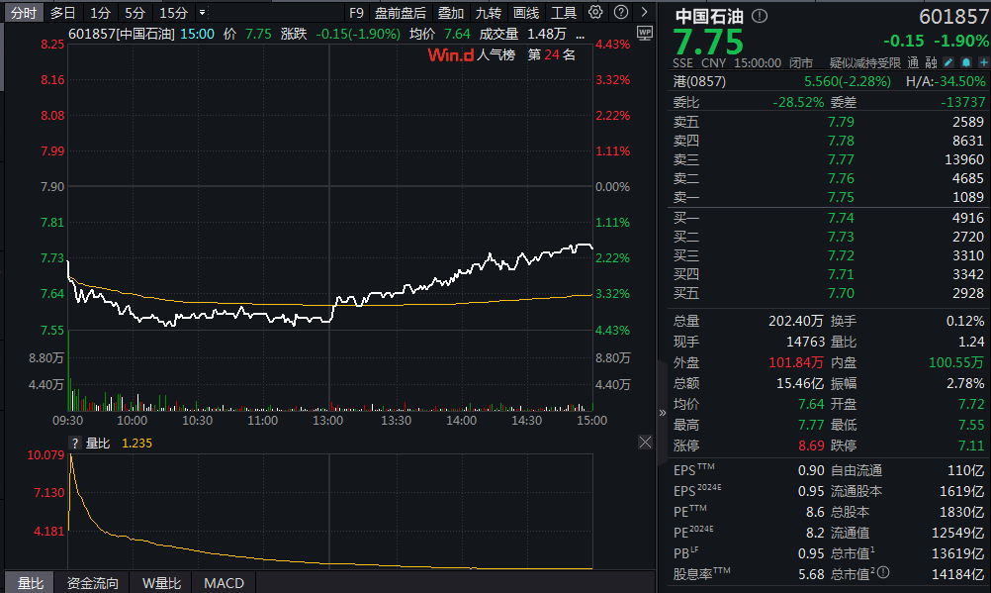Click the 画线 drawing tools button
Image resolution: width=991 pixels, height=593 pixels.
pyautogui.click(x=526, y=13)
